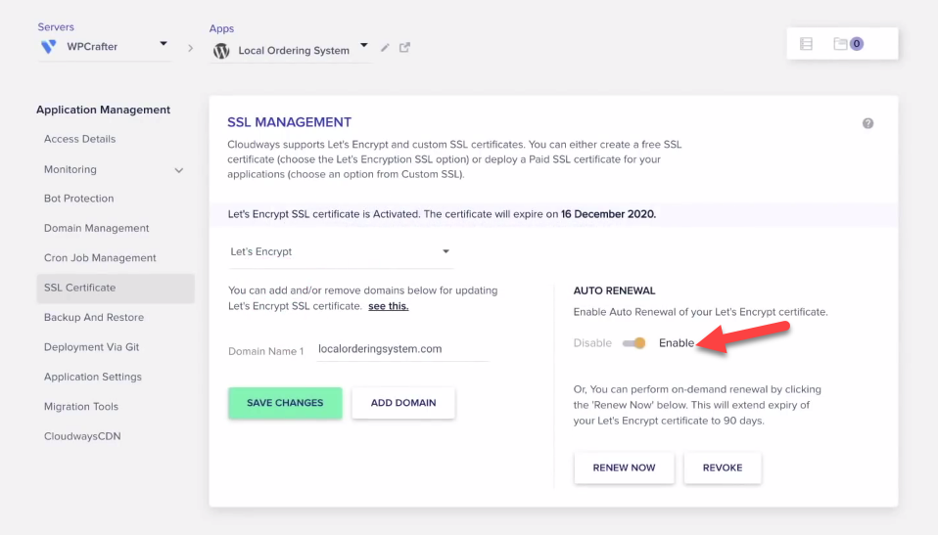938x535 pixels.
Task: Open the projects folder icon
Action: tap(840, 44)
